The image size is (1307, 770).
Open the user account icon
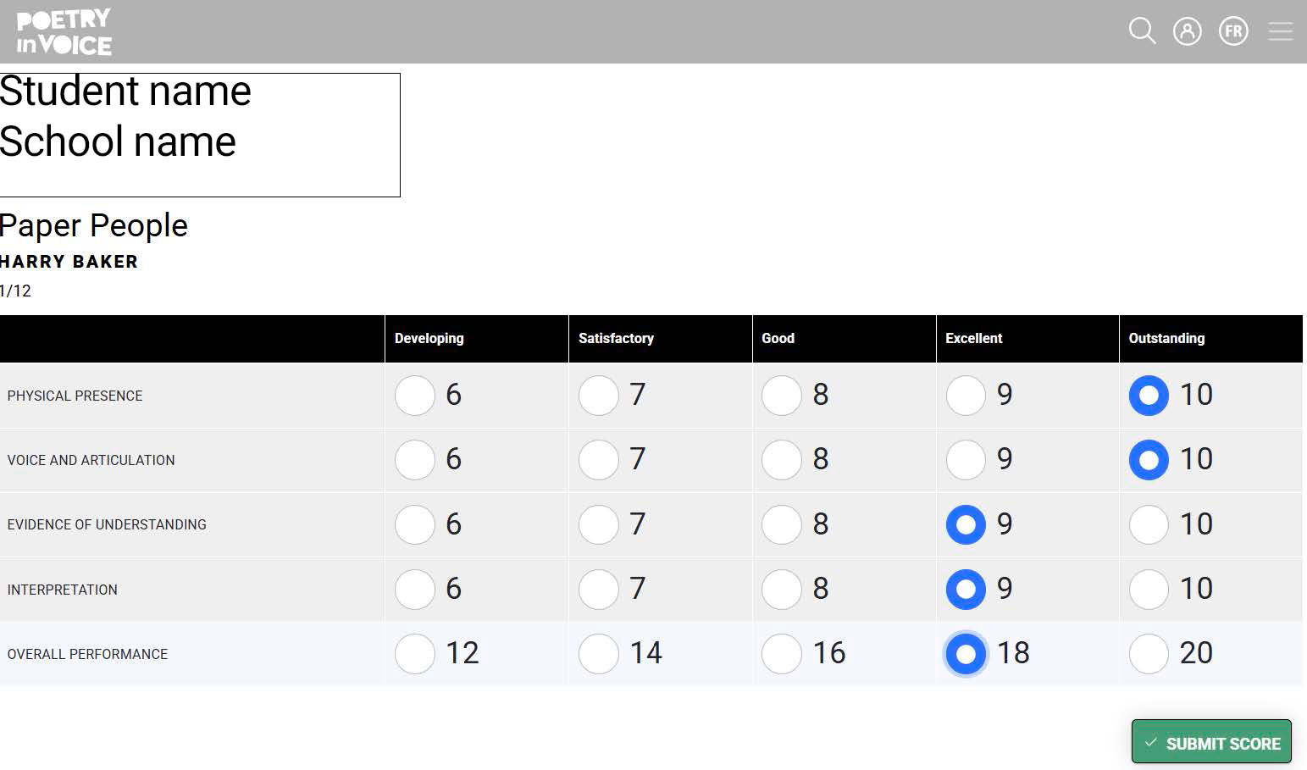click(1187, 31)
